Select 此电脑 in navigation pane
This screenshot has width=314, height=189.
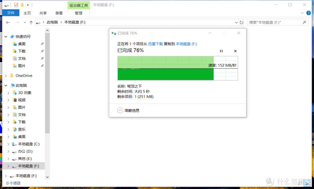tap(21, 86)
